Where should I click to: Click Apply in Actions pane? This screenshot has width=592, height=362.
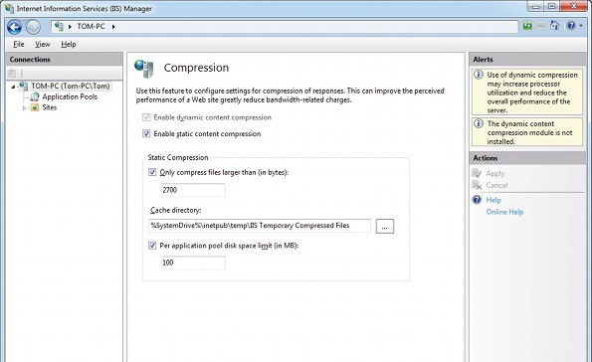pos(494,174)
